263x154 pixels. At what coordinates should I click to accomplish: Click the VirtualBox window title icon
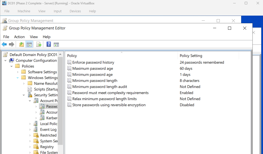click(x=4, y=3)
